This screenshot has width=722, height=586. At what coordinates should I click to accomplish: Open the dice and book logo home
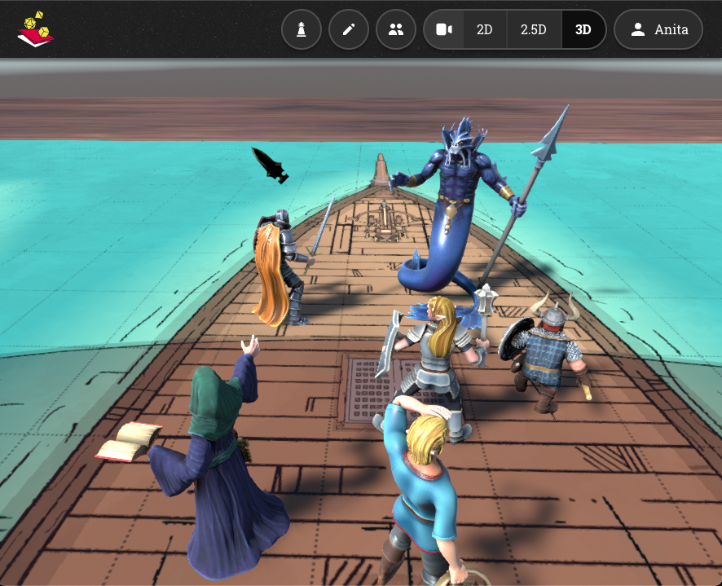tap(36, 29)
